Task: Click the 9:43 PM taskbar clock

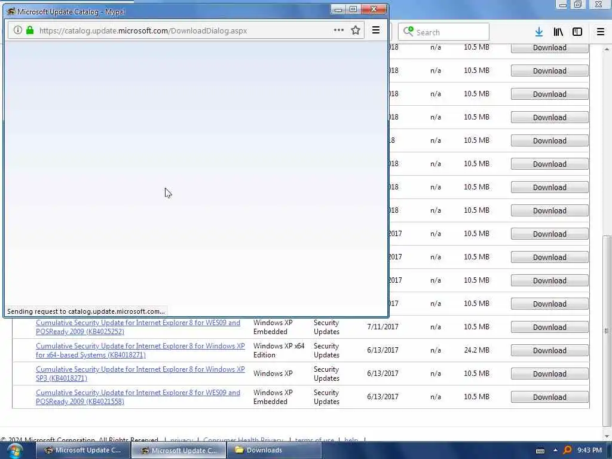Action: pyautogui.click(x=589, y=450)
